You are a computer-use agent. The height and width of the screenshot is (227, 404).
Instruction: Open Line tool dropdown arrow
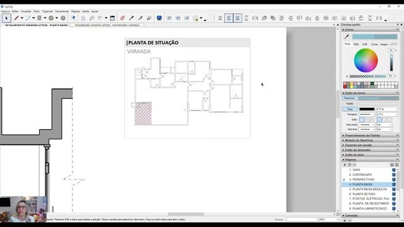pos(22,18)
